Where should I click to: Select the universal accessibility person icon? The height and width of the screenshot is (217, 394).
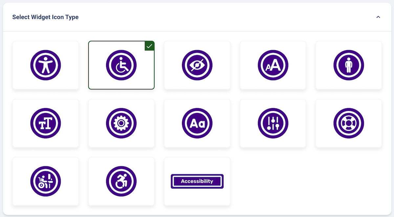(46, 65)
